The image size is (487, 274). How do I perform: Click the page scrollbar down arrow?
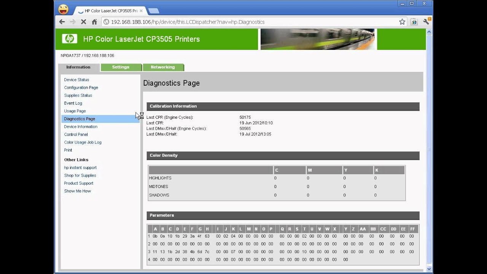[429, 269]
